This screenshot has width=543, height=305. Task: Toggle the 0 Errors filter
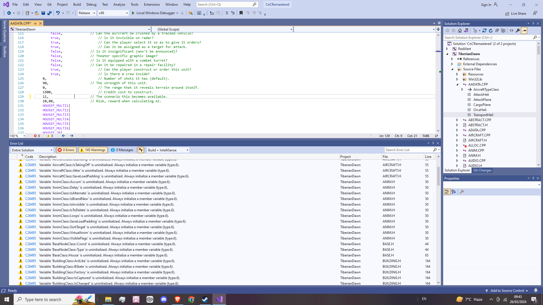click(x=66, y=150)
